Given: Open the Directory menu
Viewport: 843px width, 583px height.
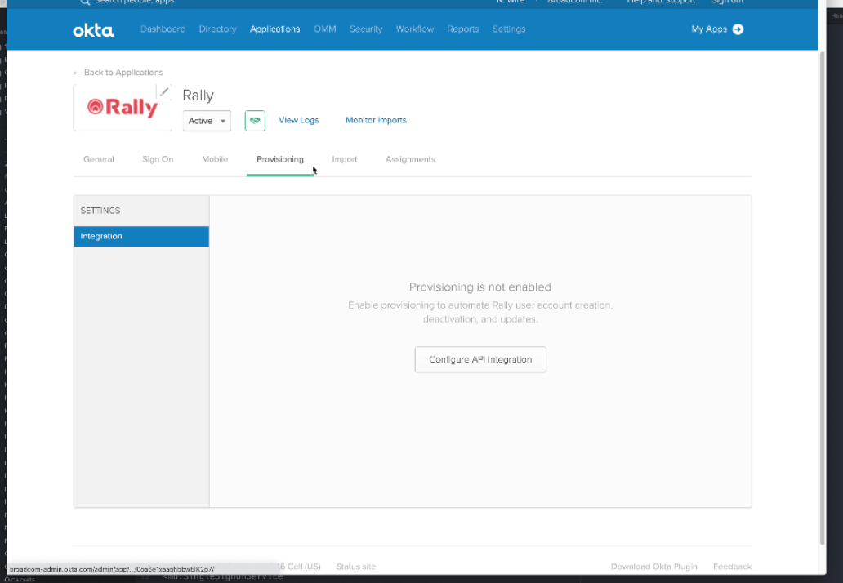Looking at the screenshot, I should click(x=218, y=29).
